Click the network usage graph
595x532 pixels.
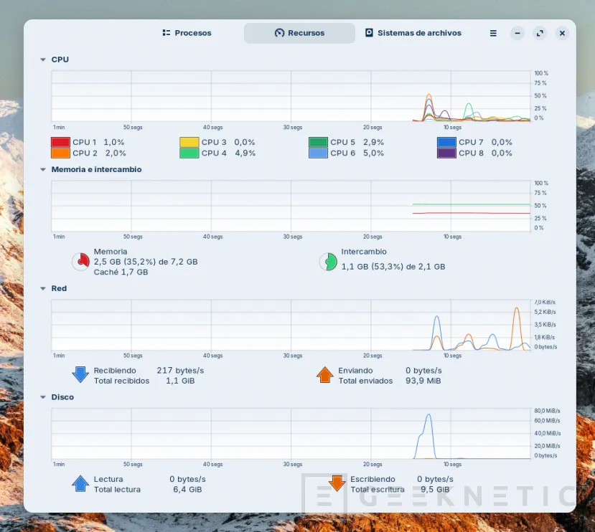287,323
